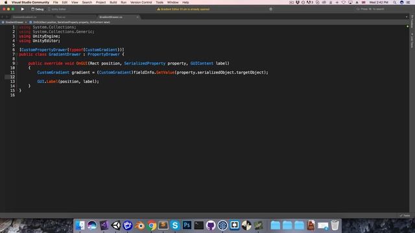
Task: Open Sourcetree from the Dock
Action: (x=222, y=225)
